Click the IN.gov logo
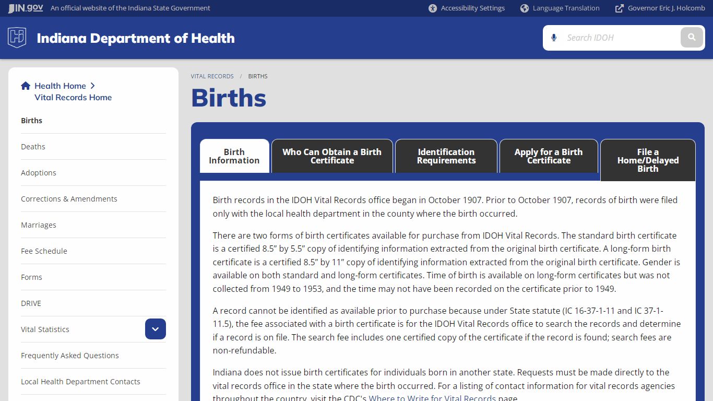 tap(26, 8)
